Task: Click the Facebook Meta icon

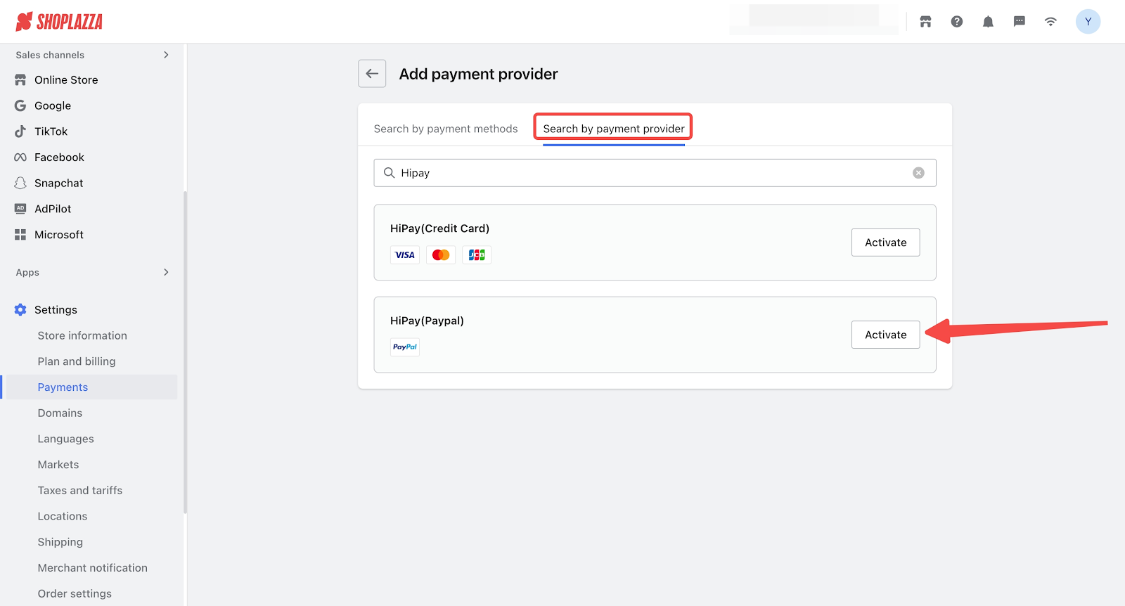Action: (x=20, y=157)
